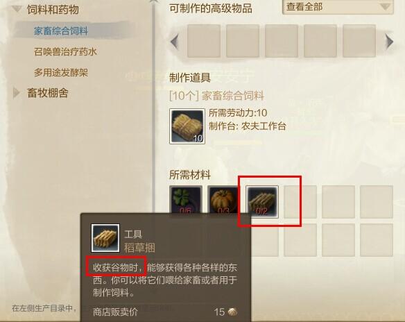Click the 畜牧棚舍 category label

48,93
